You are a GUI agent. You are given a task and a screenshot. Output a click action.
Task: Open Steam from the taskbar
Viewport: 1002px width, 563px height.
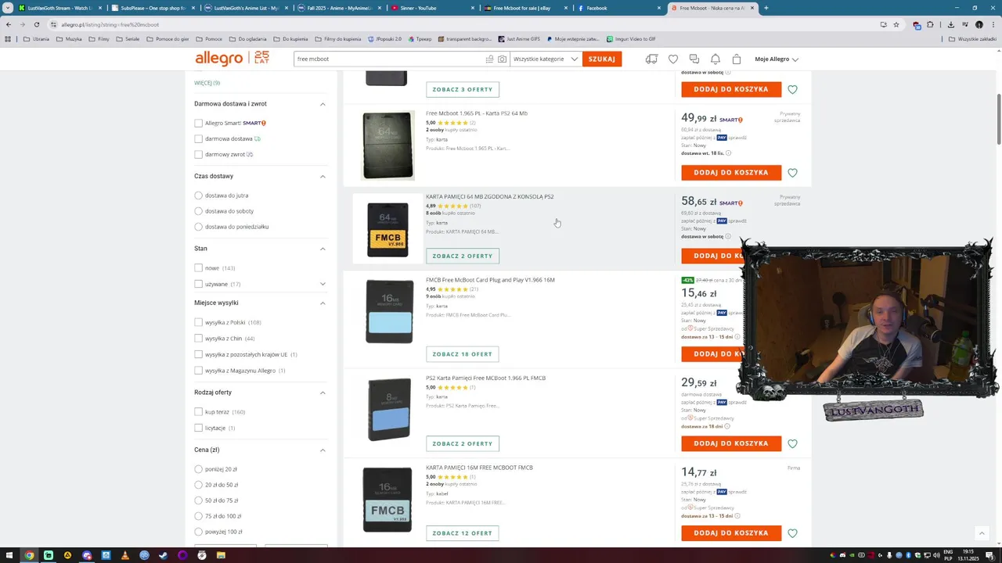tap(164, 555)
